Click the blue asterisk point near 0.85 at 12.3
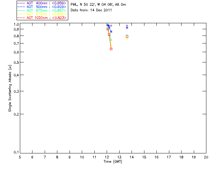Screen dimensions: 212x170 (x=111, y=32)
